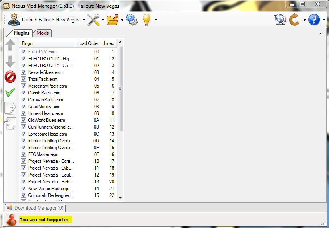This screenshot has height=228, width=329.
Task: Select the New Vegas Redesign... plugin row
Action: [x=68, y=189]
